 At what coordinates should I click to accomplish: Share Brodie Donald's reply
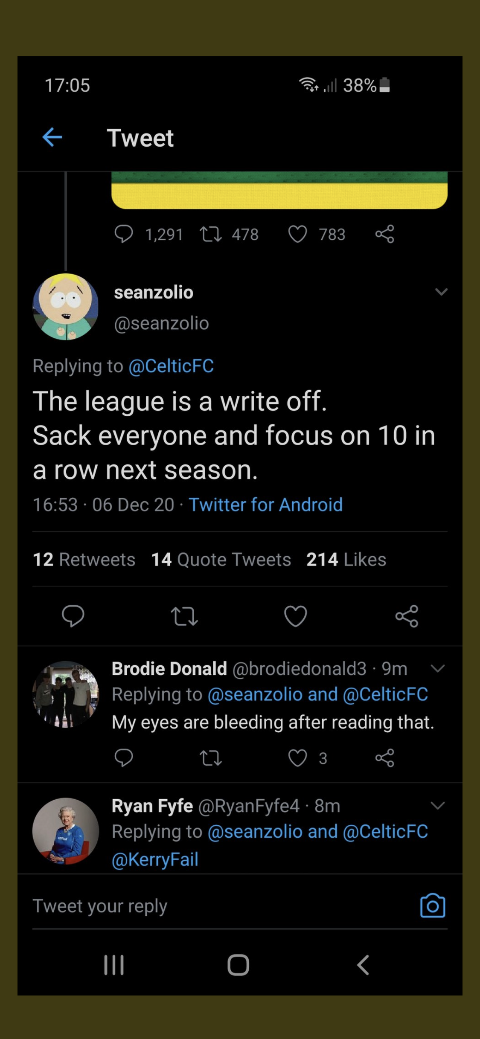pos(384,758)
